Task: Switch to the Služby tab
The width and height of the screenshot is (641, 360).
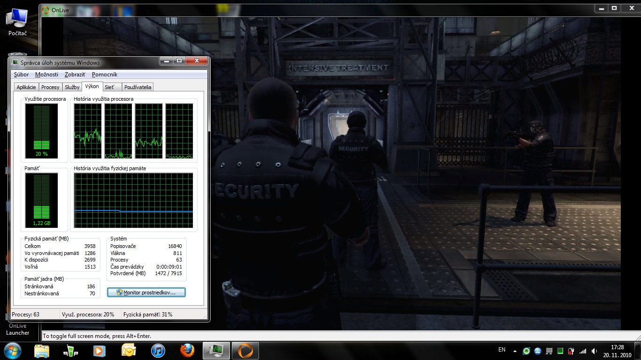Action: point(72,87)
